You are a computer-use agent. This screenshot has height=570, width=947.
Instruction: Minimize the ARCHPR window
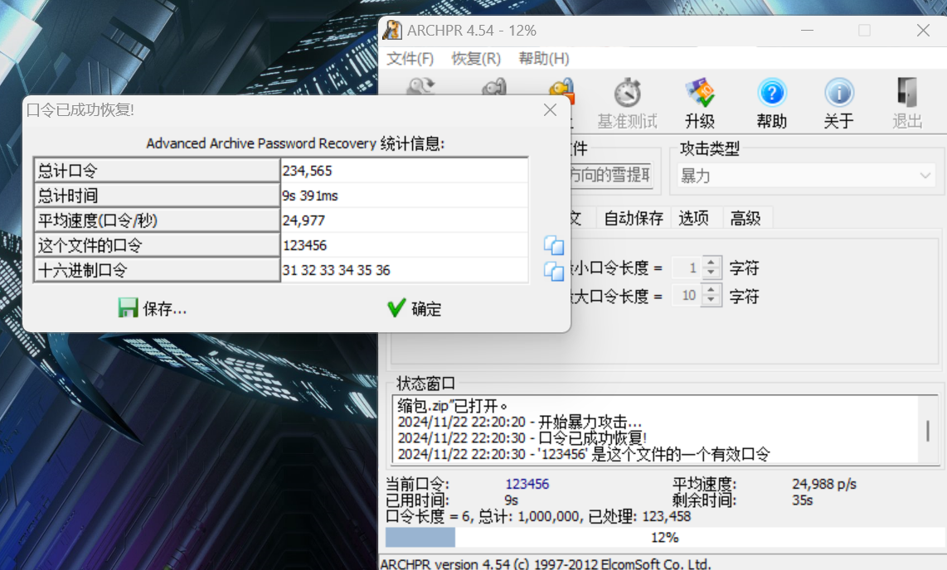point(808,30)
